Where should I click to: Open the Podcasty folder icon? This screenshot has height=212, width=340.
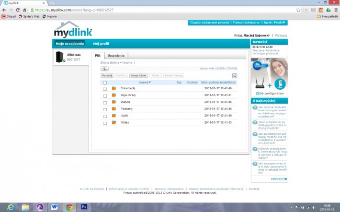pyautogui.click(x=114, y=109)
